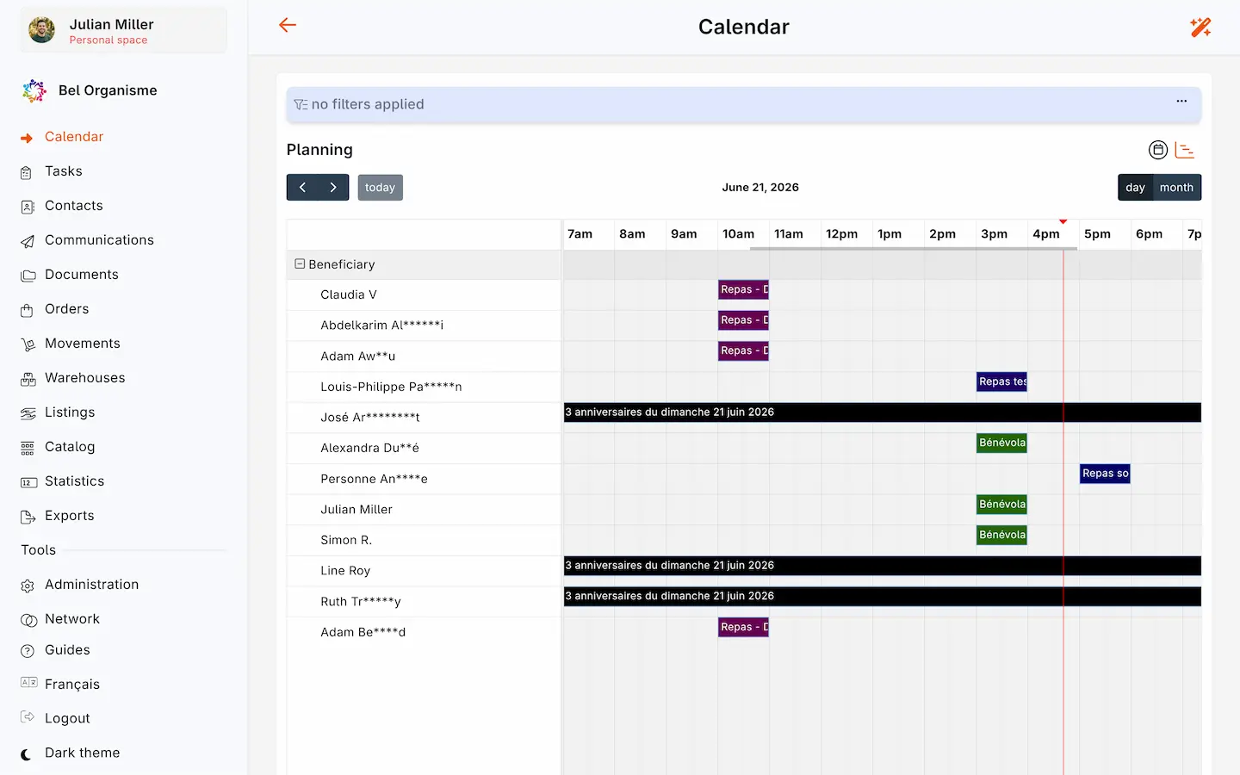Click the Statistics icon
Image resolution: width=1240 pixels, height=775 pixels.
pos(28,482)
